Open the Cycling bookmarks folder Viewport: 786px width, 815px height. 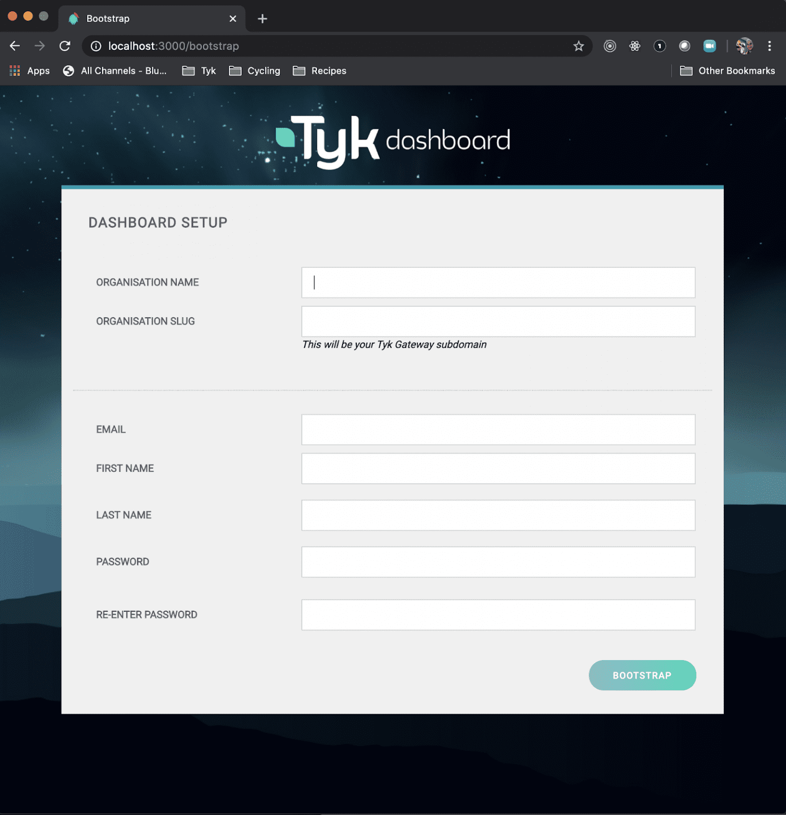[254, 71]
